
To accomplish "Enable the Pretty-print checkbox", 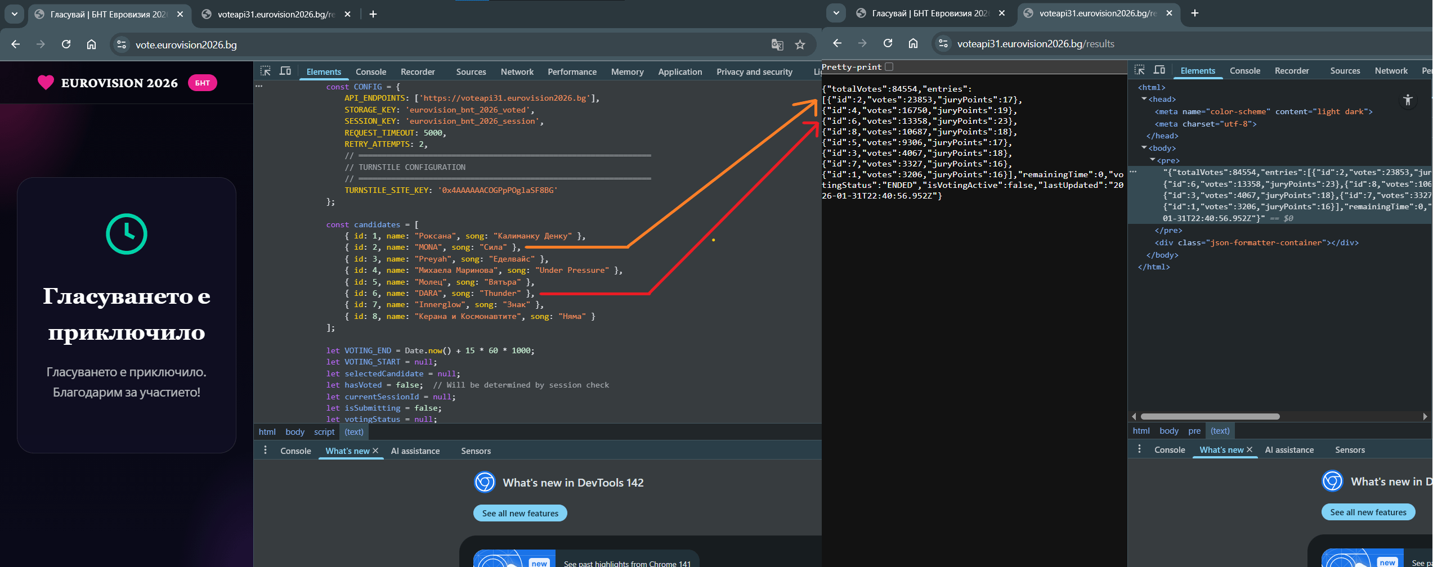I will pyautogui.click(x=889, y=67).
